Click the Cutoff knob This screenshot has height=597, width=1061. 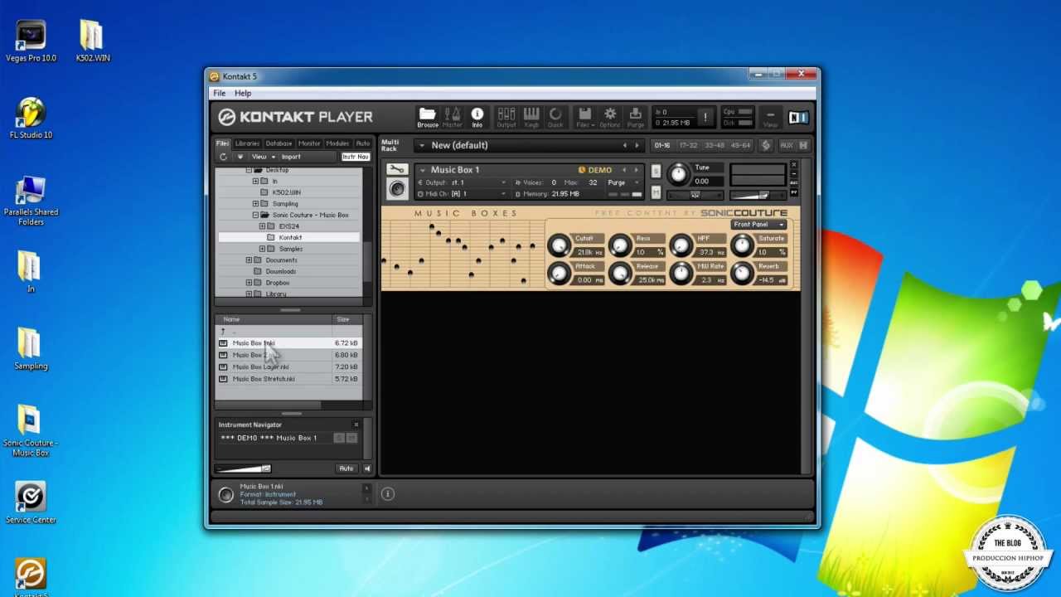tap(560, 245)
